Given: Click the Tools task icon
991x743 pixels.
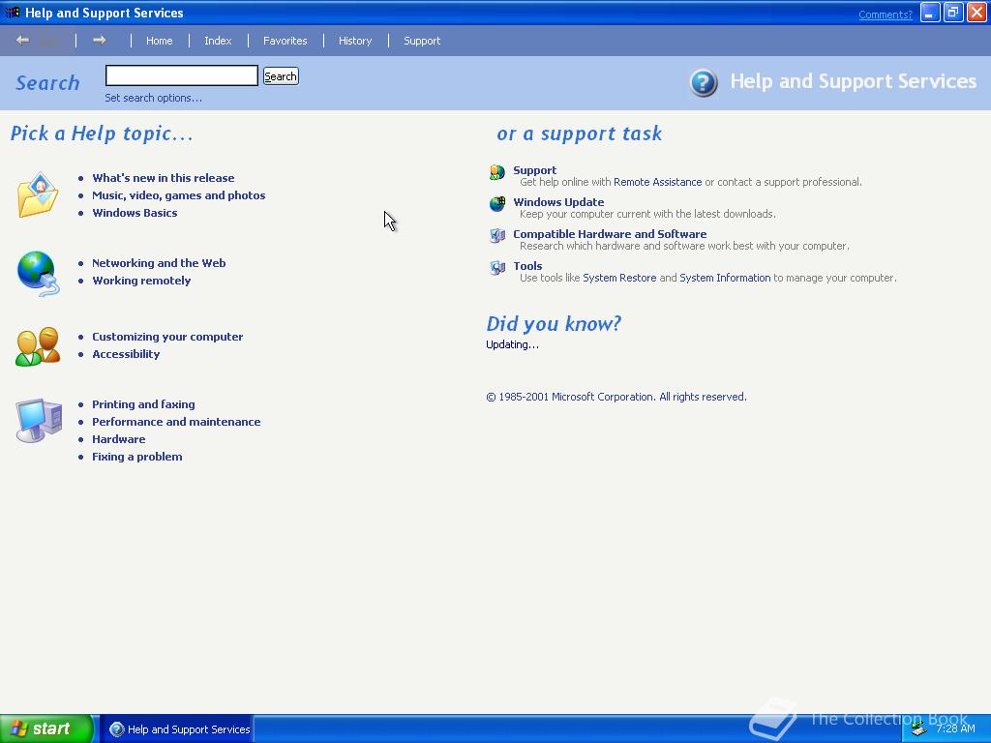Looking at the screenshot, I should click(497, 268).
